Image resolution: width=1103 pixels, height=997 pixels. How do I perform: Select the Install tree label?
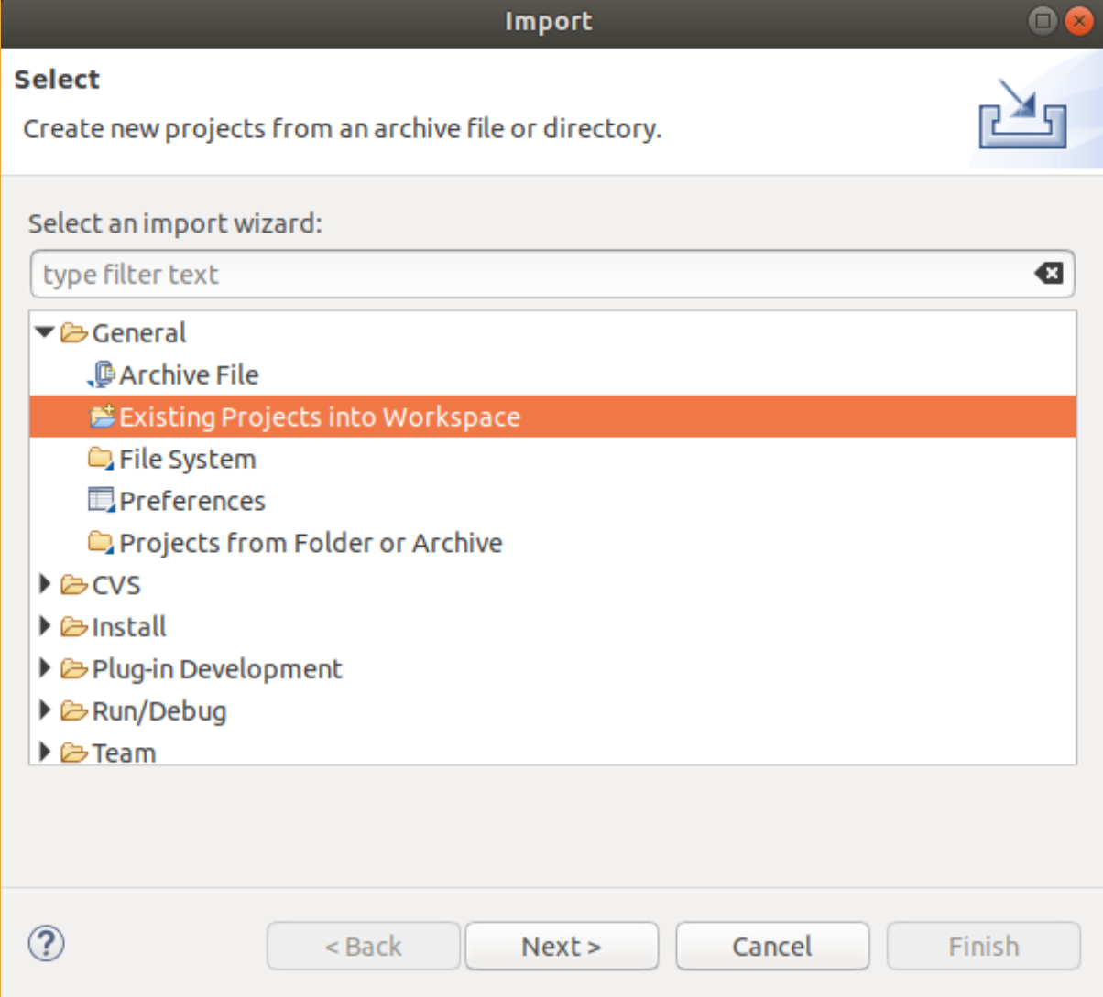click(129, 626)
